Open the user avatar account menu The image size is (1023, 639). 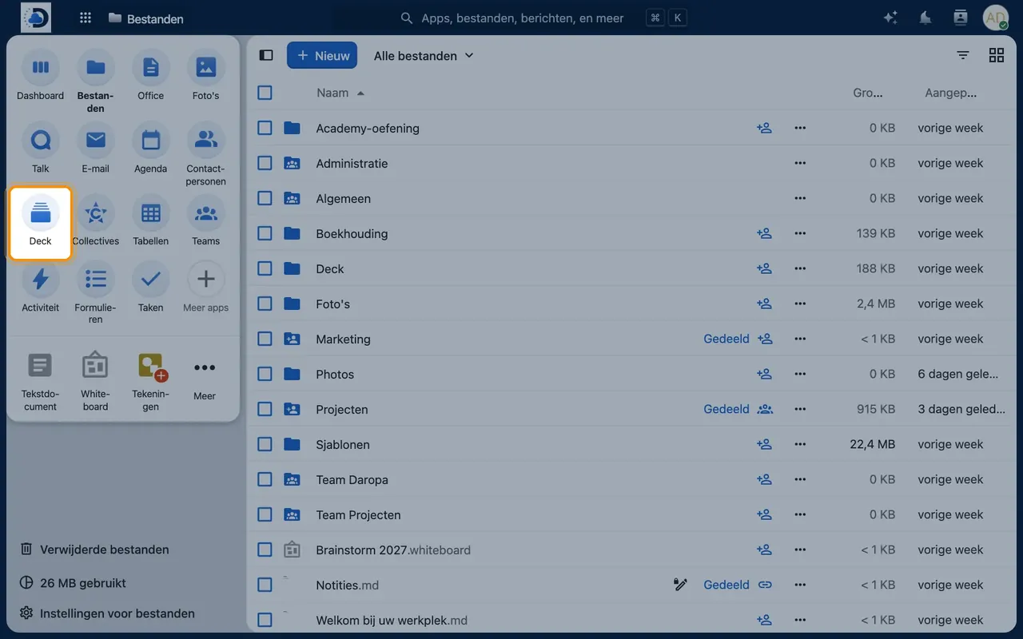click(996, 18)
